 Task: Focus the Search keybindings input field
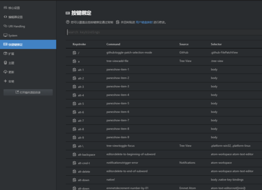tap(164, 32)
